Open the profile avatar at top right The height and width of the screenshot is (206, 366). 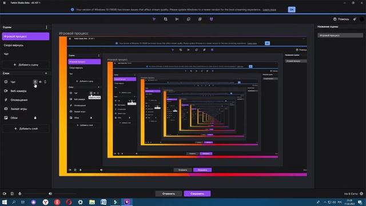point(362,19)
